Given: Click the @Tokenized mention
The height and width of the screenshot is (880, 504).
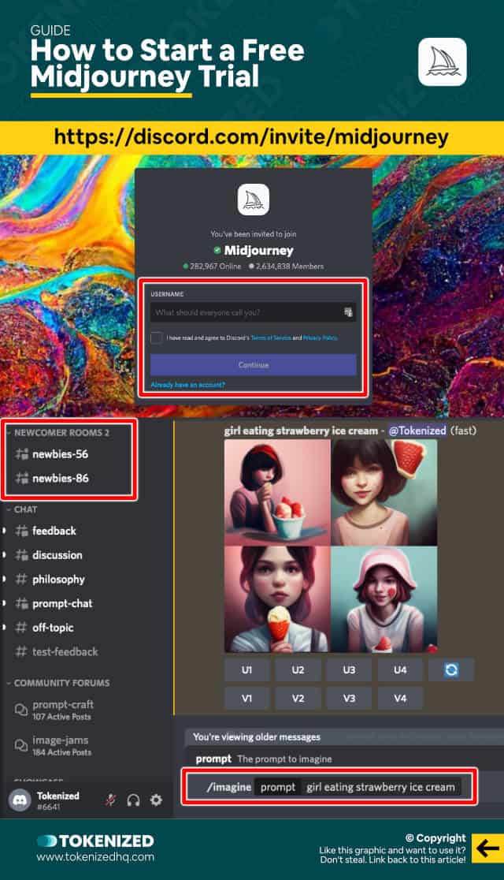Looking at the screenshot, I should point(417,431).
